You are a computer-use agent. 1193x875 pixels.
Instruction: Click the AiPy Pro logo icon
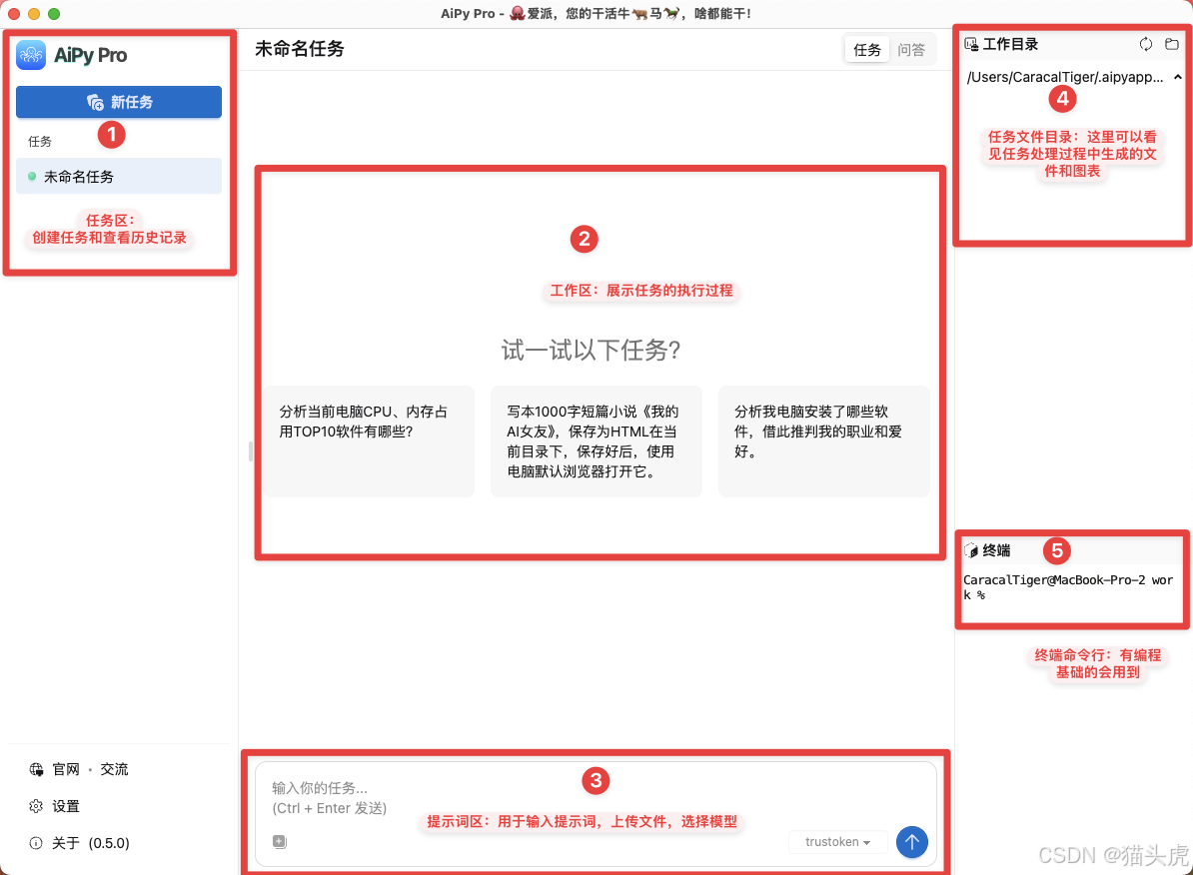coord(31,55)
